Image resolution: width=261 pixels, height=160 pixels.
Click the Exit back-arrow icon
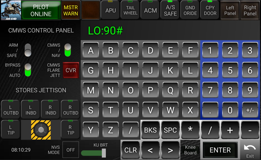(250, 147)
